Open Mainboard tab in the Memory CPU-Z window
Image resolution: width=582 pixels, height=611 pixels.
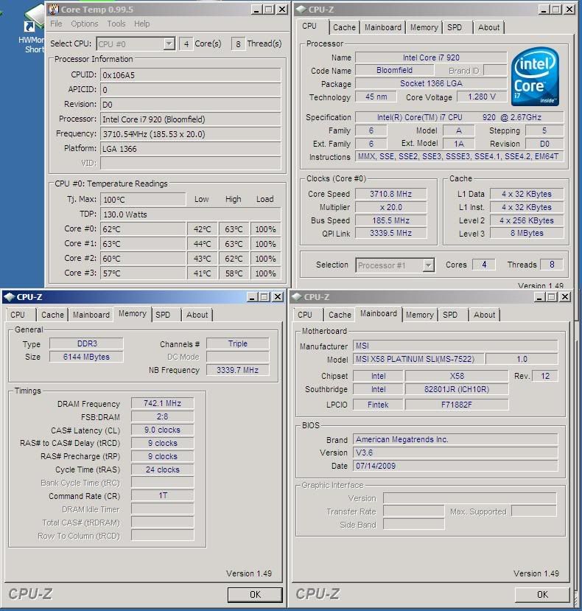tap(91, 315)
